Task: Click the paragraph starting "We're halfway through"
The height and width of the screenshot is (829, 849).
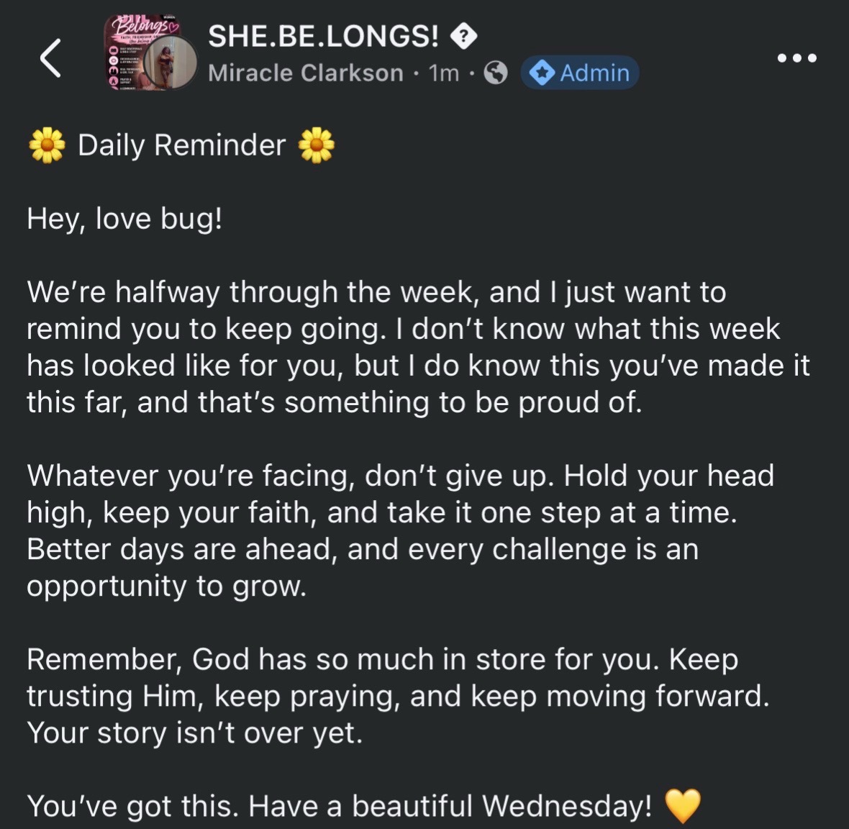Action: pyautogui.click(x=418, y=347)
